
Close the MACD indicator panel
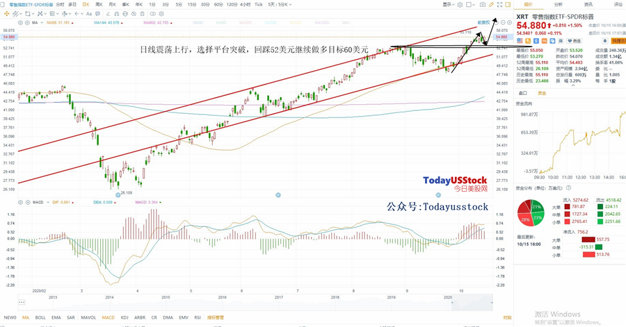[x=28, y=202]
